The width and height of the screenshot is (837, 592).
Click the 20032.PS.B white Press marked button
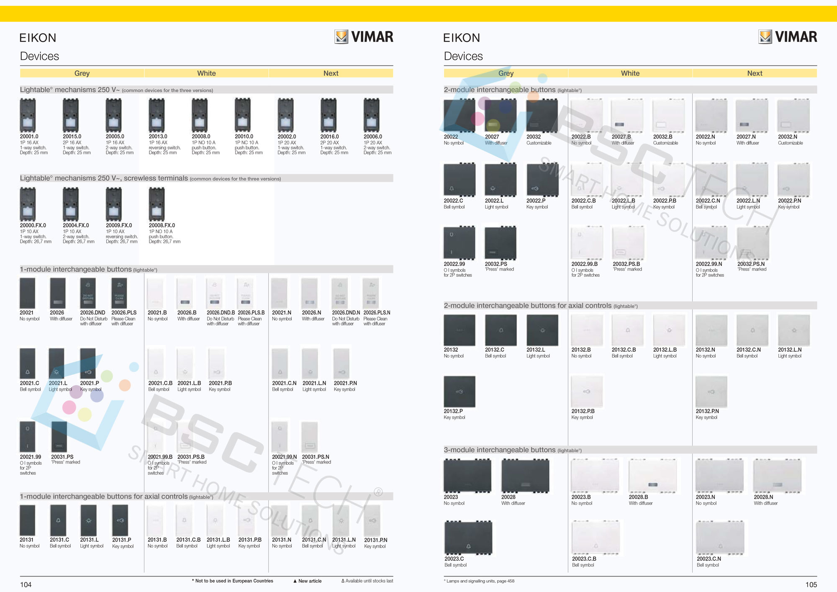click(628, 243)
